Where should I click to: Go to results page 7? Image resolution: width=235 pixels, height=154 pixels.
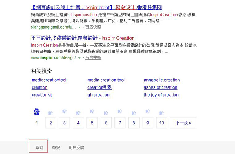click(120, 123)
